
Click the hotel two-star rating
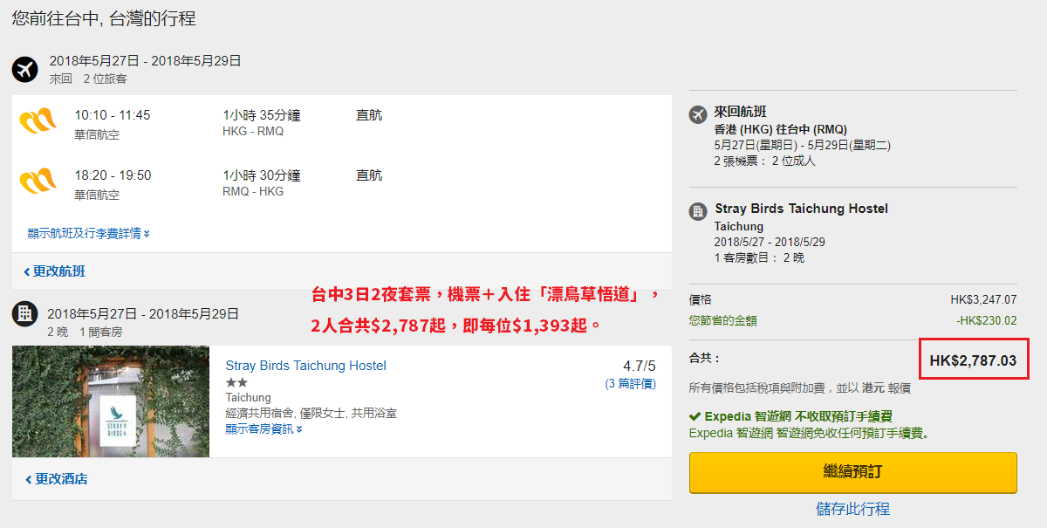(x=236, y=382)
